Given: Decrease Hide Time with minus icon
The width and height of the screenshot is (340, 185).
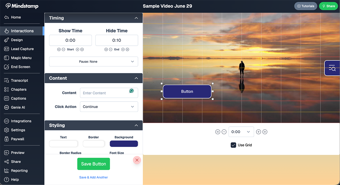Looking at the screenshot, I should pos(110,49).
